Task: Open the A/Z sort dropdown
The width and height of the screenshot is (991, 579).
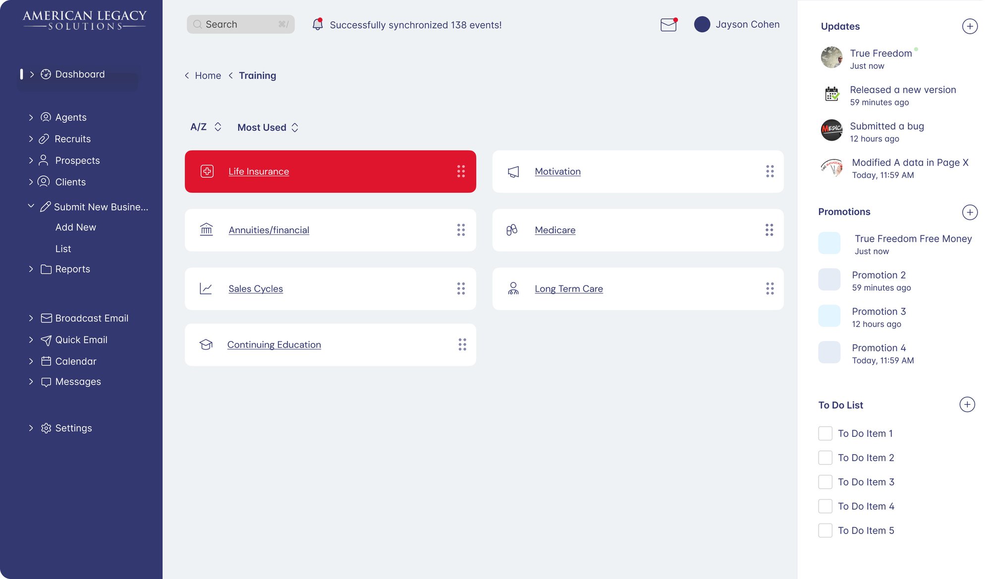Action: pyautogui.click(x=206, y=127)
